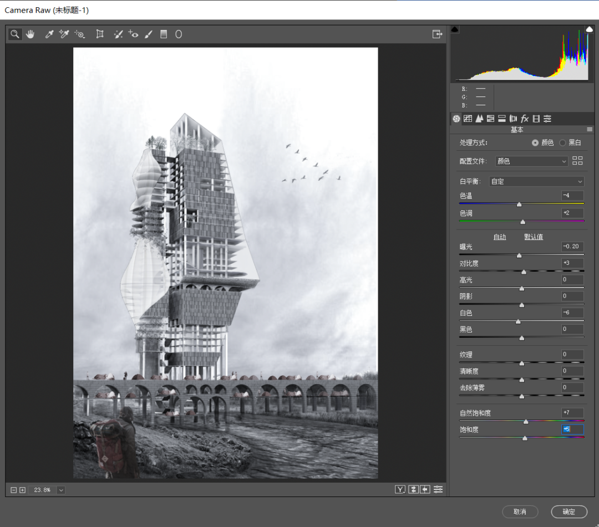
Task: Select the 颜色 processing radio button
Action: coord(535,143)
